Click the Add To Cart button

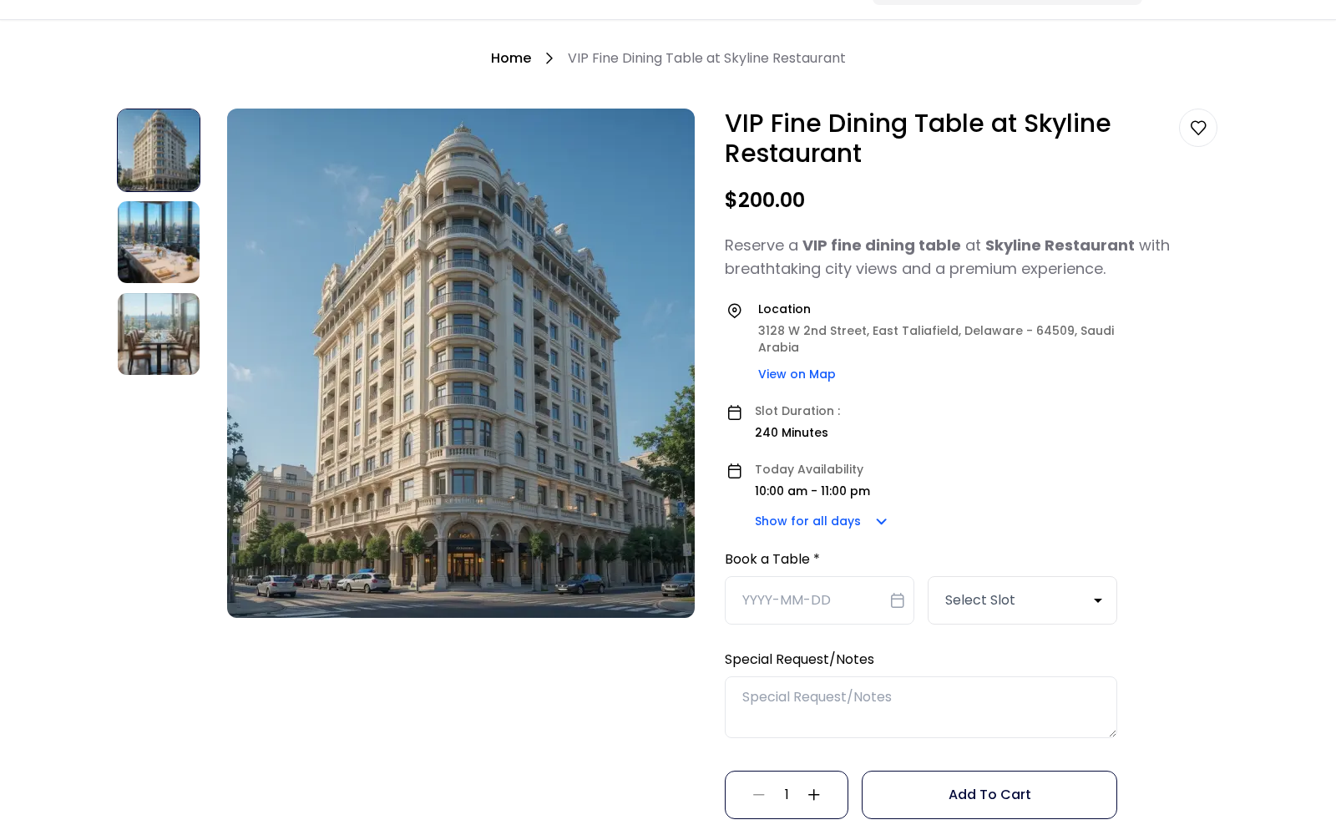[x=989, y=795]
